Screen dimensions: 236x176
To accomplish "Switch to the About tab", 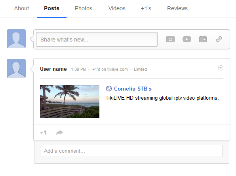I will tap(21, 8).
